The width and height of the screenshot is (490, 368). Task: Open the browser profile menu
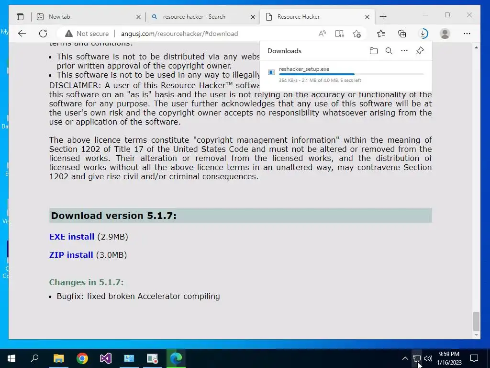tap(445, 34)
